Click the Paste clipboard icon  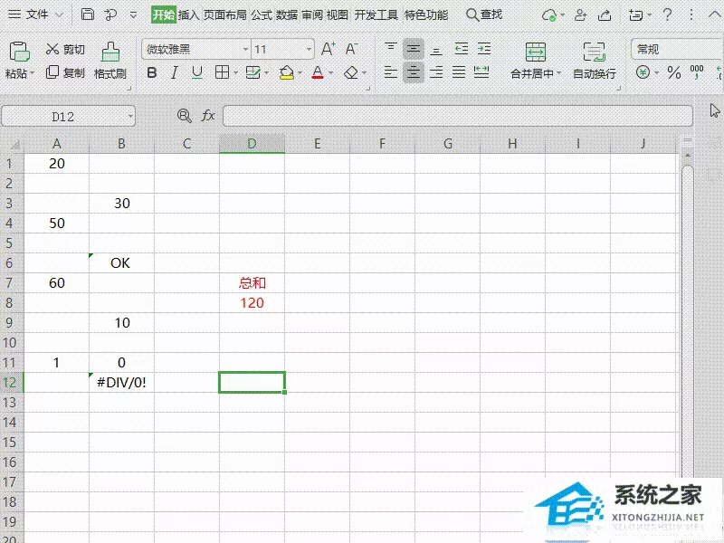tap(19, 52)
